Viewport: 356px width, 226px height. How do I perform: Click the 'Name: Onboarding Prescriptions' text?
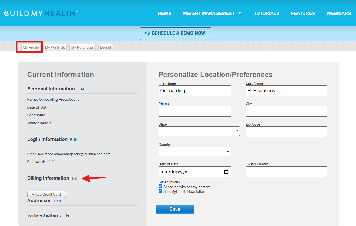pos(53,99)
